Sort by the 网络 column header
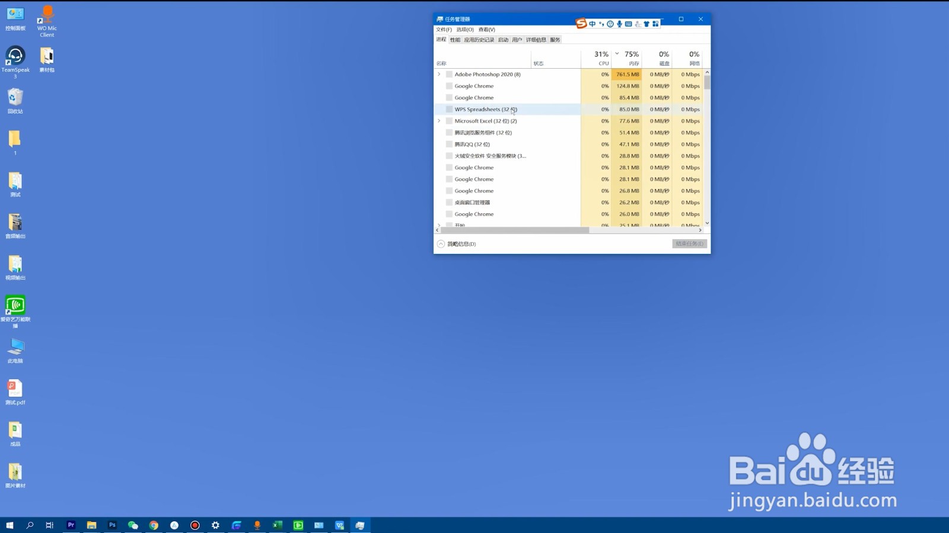 (687, 58)
